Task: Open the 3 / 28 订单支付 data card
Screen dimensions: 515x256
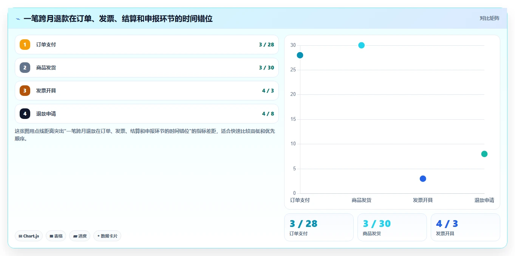Action: 319,227
